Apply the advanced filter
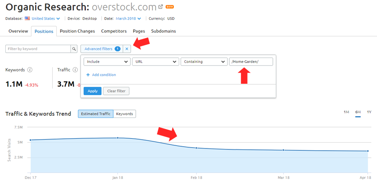 [93, 91]
